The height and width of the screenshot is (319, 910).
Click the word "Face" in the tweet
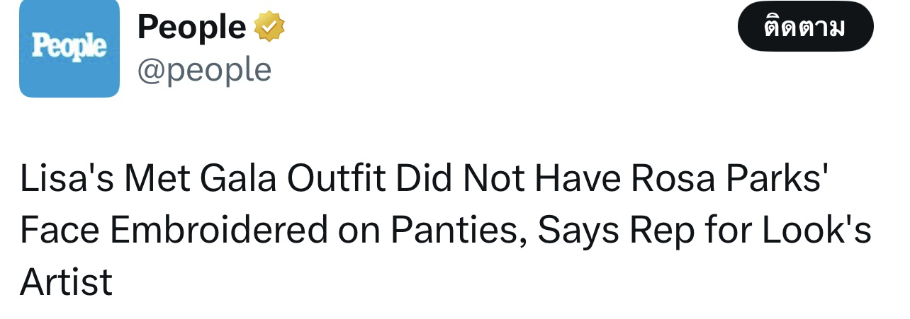(60, 231)
